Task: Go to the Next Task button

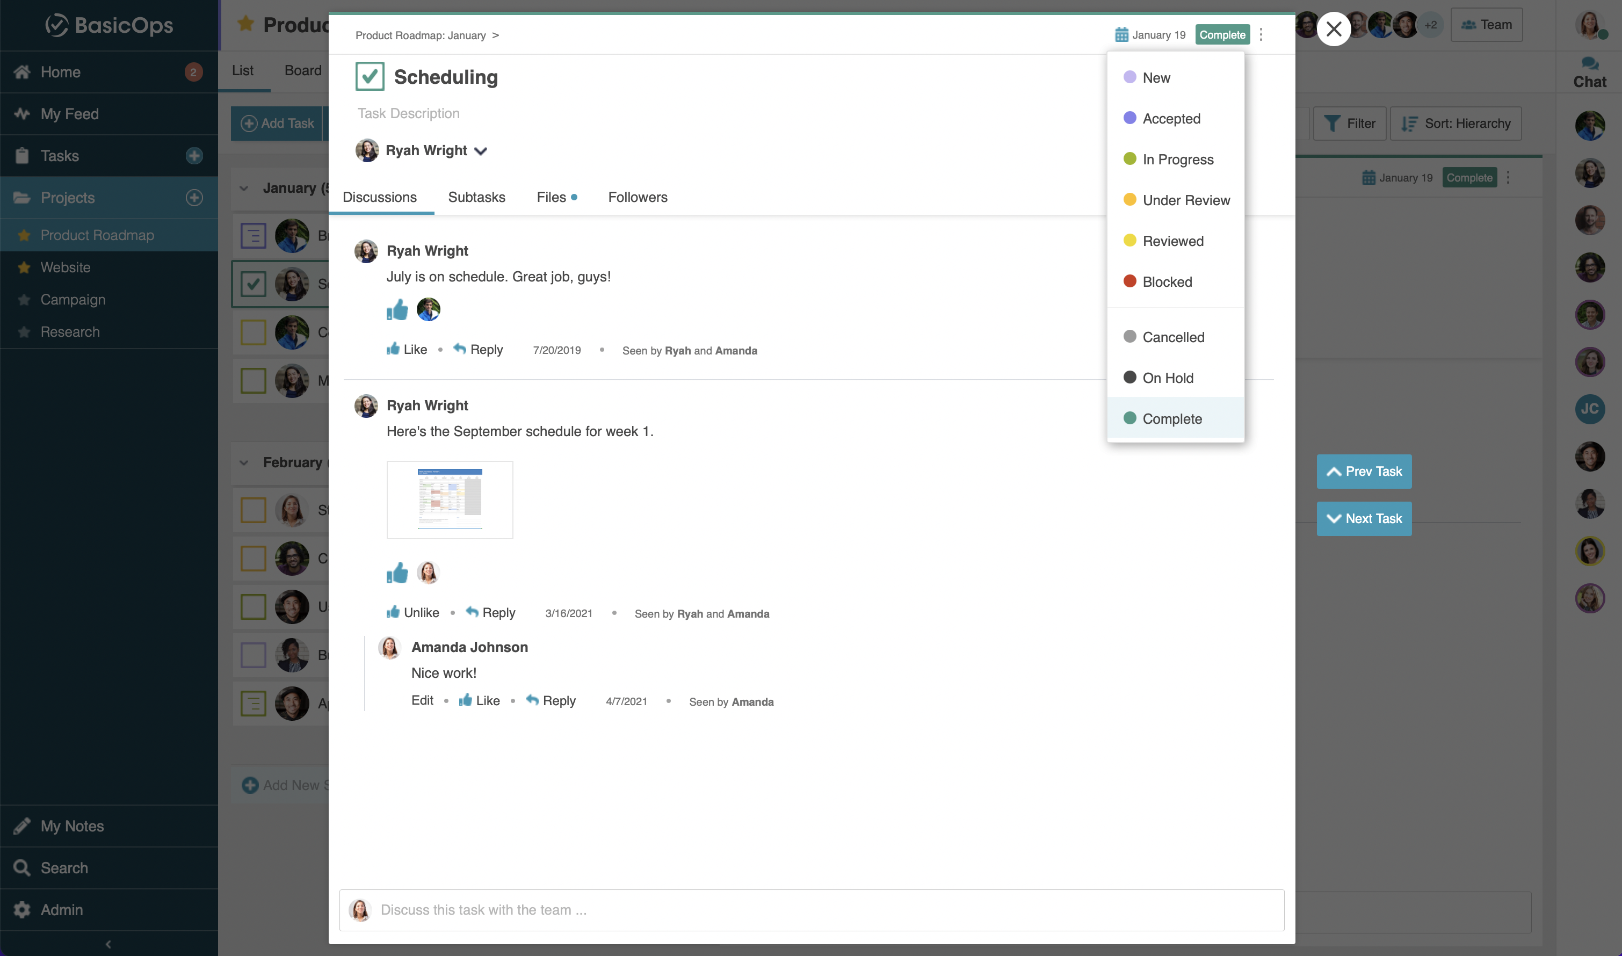Action: pyautogui.click(x=1364, y=519)
